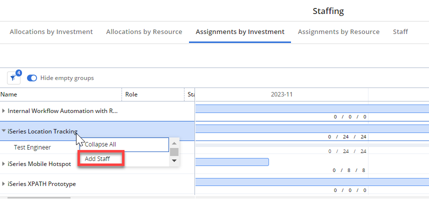Collapse iSeries Location Tracking row
This screenshot has height=199, width=429.
[x=3, y=131]
